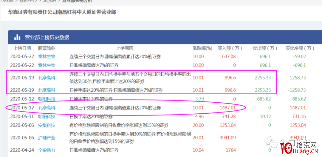Click the 637.08 buy amount cell

pos(229,57)
